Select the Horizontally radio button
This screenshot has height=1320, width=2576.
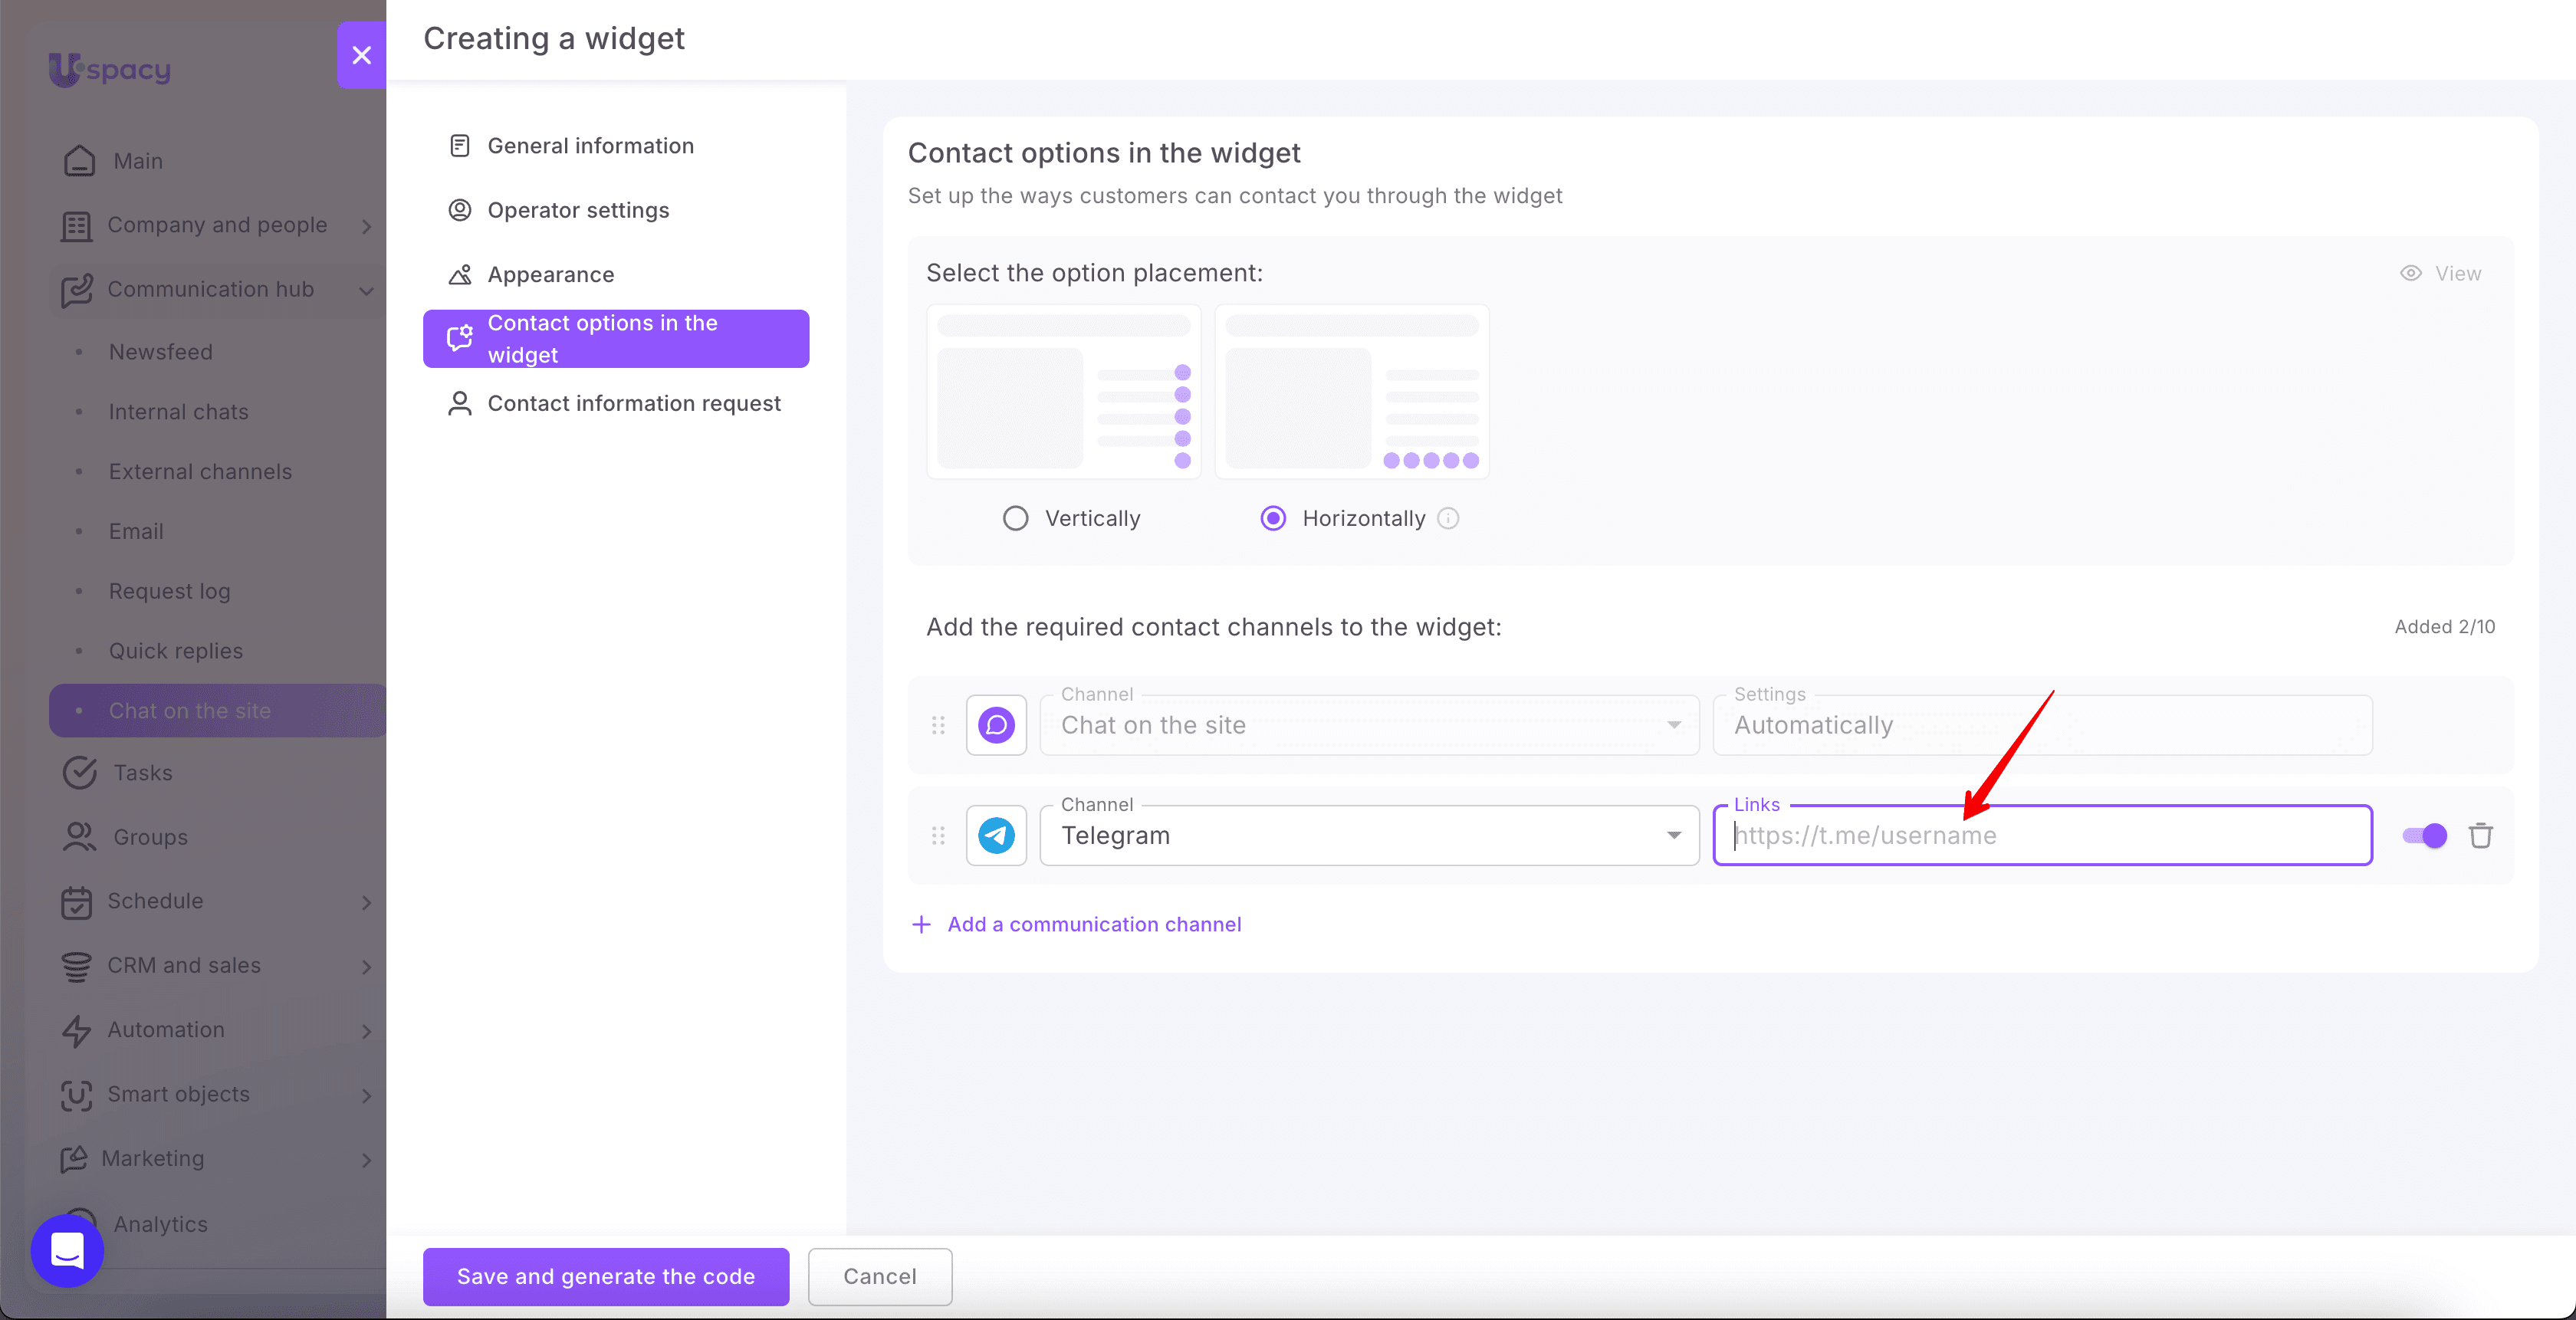tap(1273, 518)
